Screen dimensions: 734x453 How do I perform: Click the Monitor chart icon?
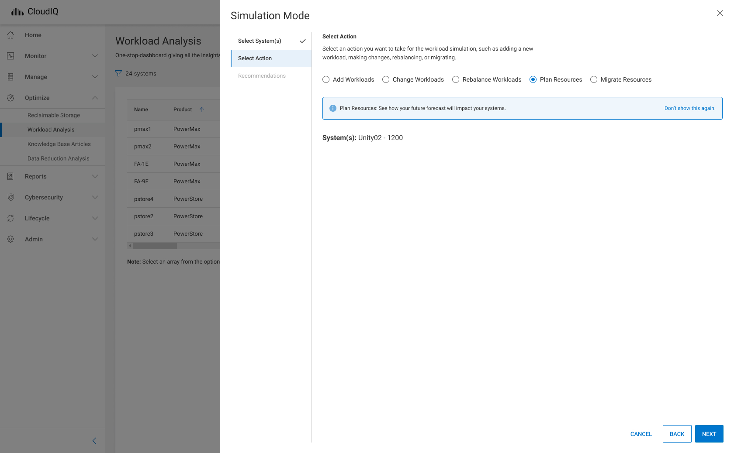[10, 56]
